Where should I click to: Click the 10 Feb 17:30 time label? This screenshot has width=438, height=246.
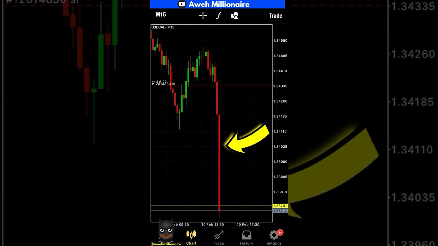[x=248, y=224]
